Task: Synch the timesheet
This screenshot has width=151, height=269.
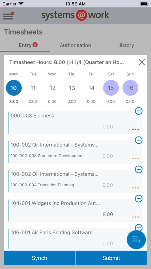Action: (x=39, y=258)
